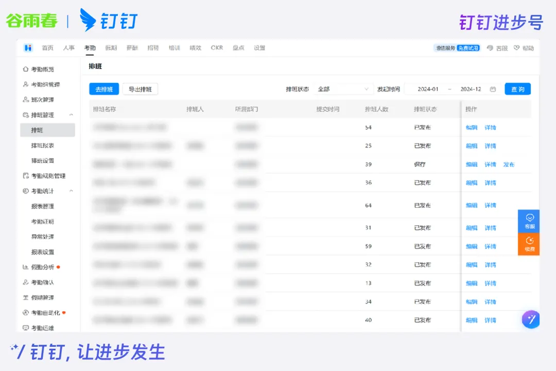Select the 考勤 top tab
The image size is (556, 371).
tap(90, 48)
